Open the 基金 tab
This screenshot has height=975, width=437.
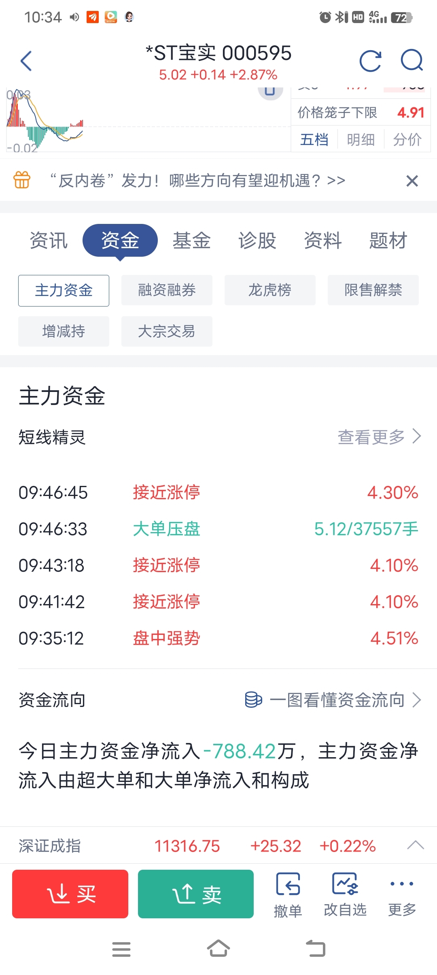coord(192,240)
